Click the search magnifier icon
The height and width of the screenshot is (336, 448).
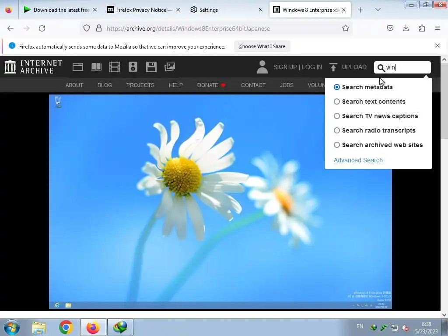point(381,68)
